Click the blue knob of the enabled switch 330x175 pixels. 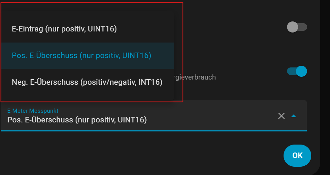(x=302, y=71)
